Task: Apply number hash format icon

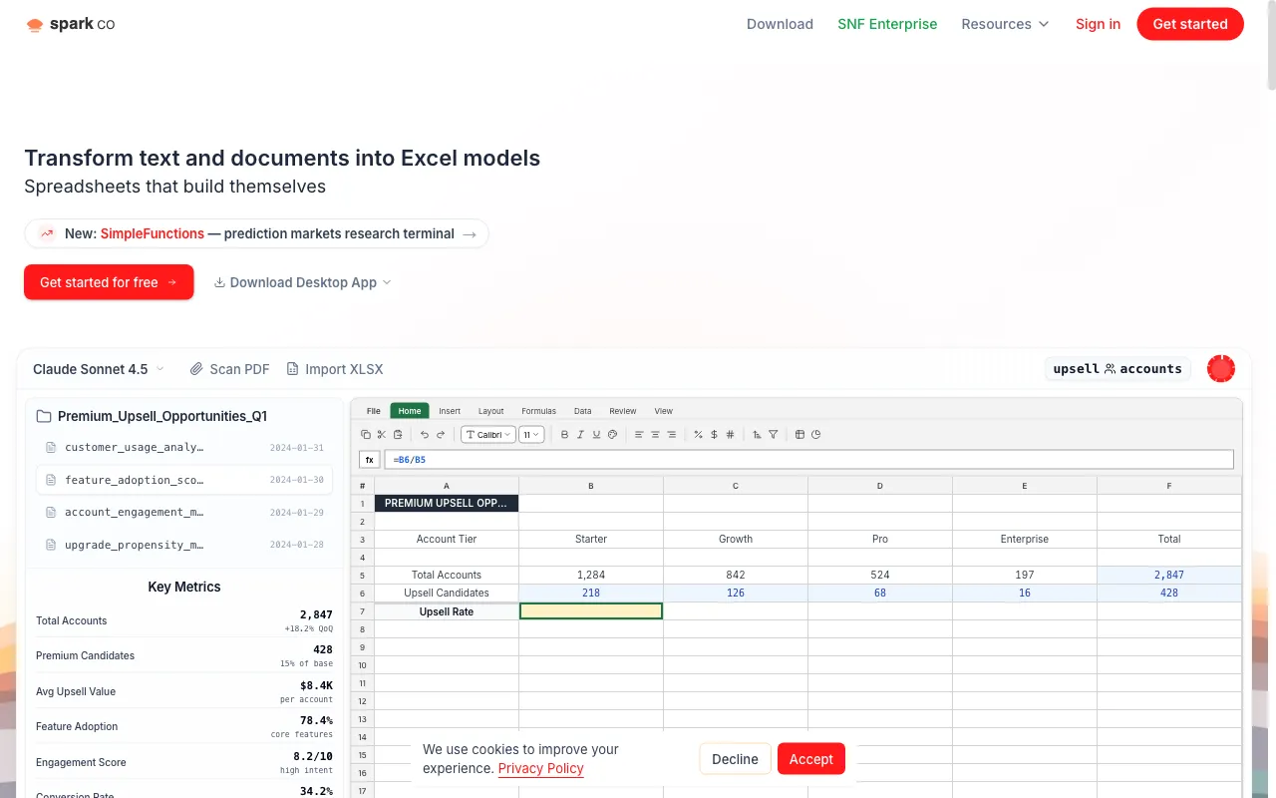Action: [730, 434]
